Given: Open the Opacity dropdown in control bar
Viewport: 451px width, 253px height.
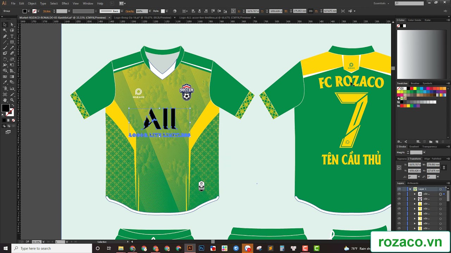Looking at the screenshot, I should click(x=150, y=11).
